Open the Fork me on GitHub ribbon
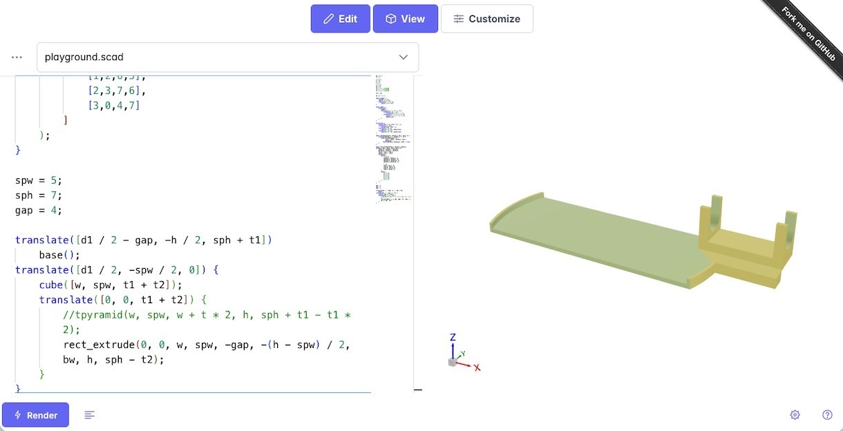Viewport: 843px width, 431px height. coord(808,33)
